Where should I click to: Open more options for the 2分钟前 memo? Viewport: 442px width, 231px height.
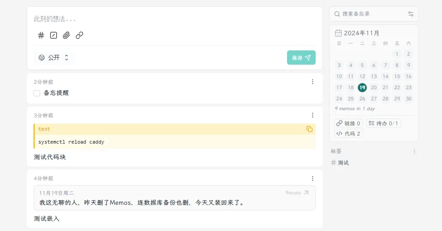tap(313, 82)
